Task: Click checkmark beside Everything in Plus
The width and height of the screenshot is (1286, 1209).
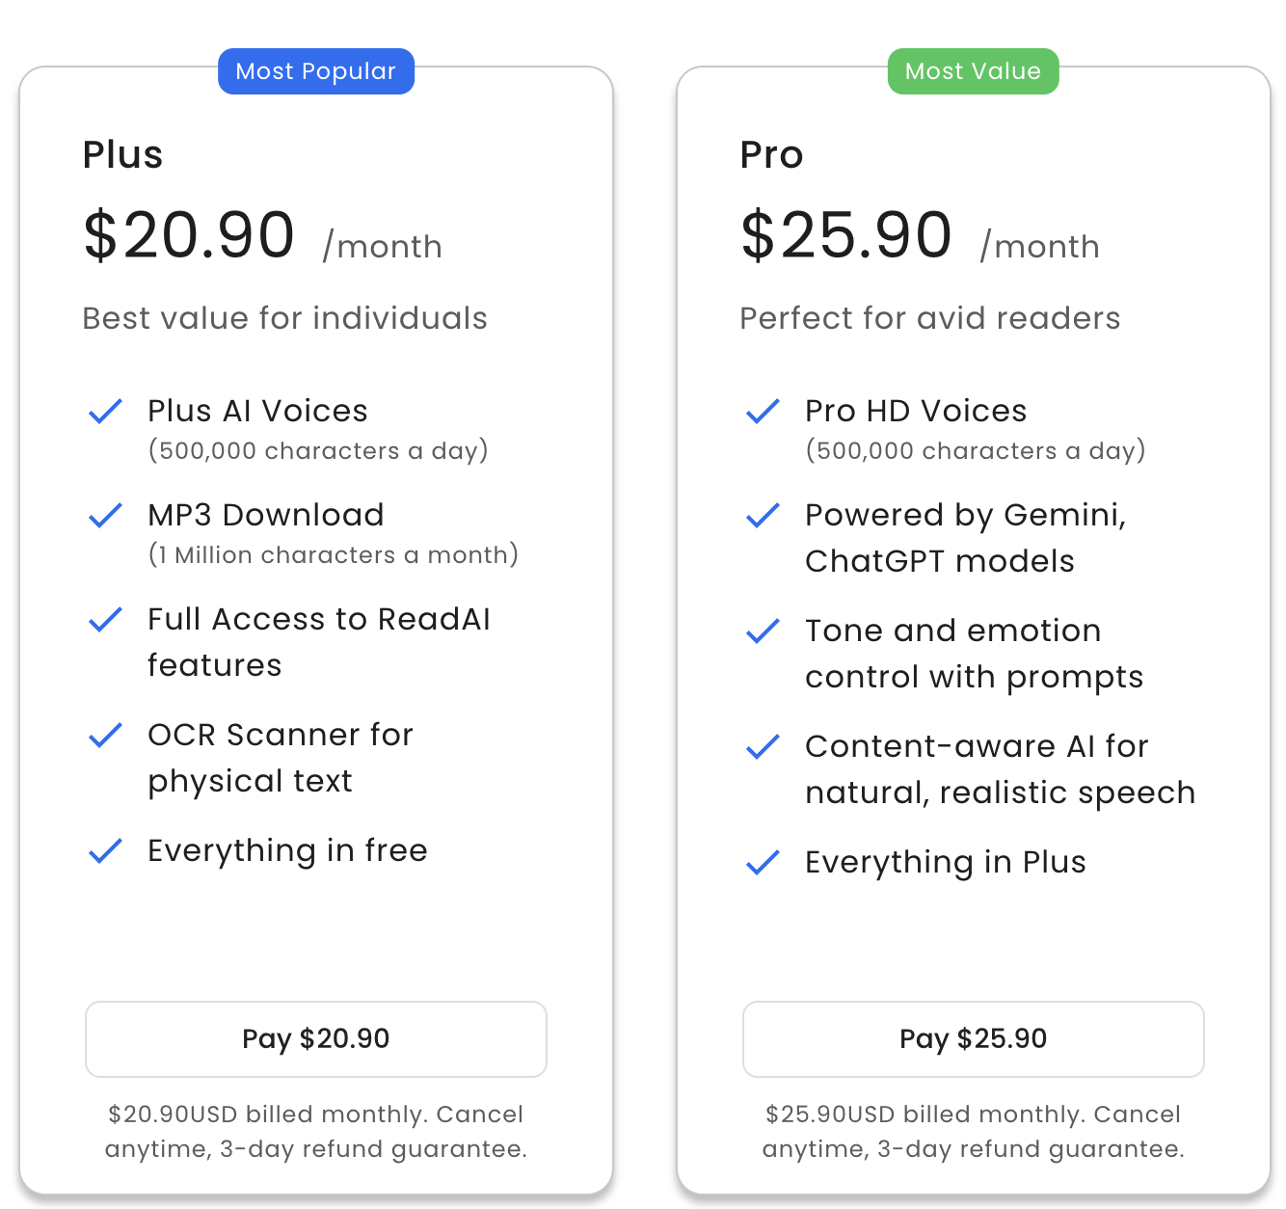Action: coord(763,863)
